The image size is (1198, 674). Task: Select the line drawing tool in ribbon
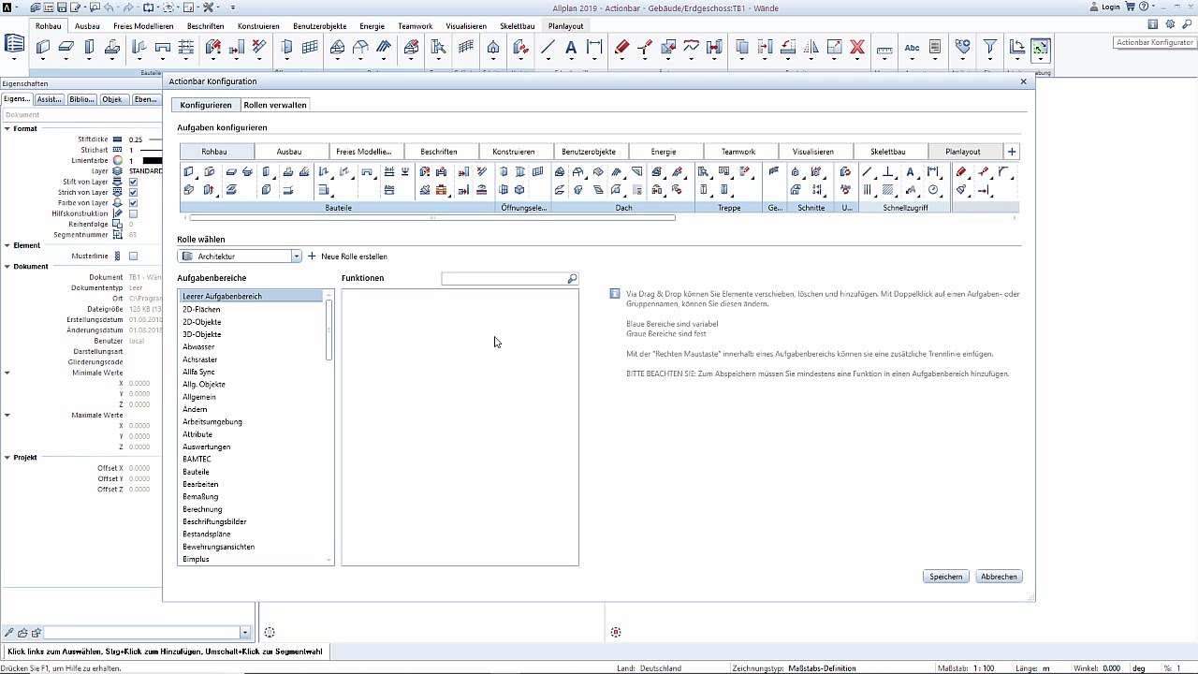pyautogui.click(x=548, y=47)
